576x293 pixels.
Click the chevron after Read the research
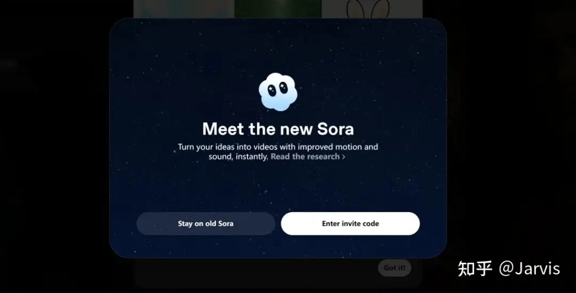pyautogui.click(x=344, y=157)
